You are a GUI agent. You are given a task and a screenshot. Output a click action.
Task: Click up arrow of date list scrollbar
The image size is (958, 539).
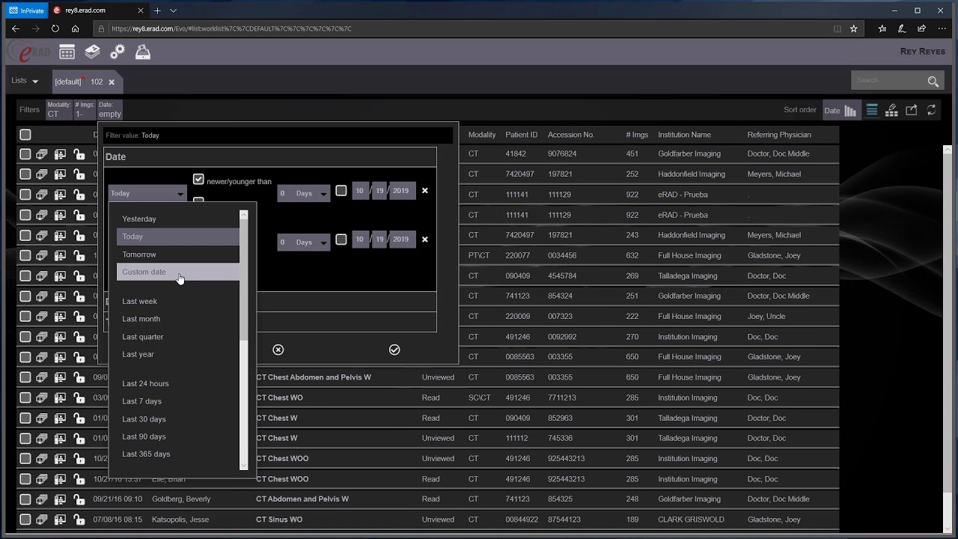243,214
